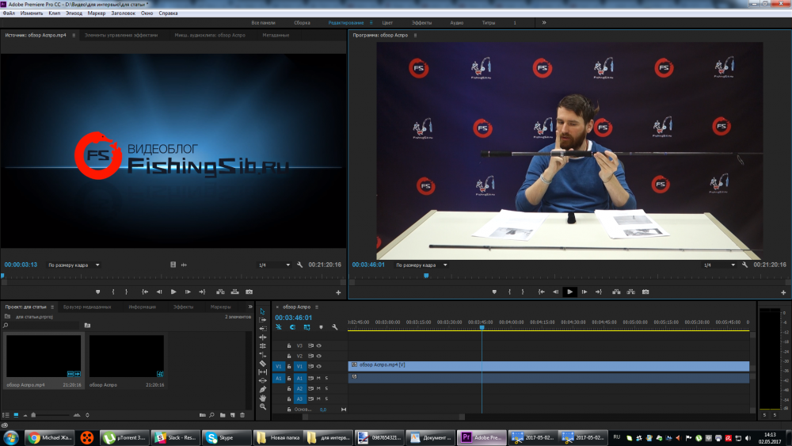Screen dimensions: 792x446
Task: Select the Pen tool in tools panel
Action: [x=263, y=389]
